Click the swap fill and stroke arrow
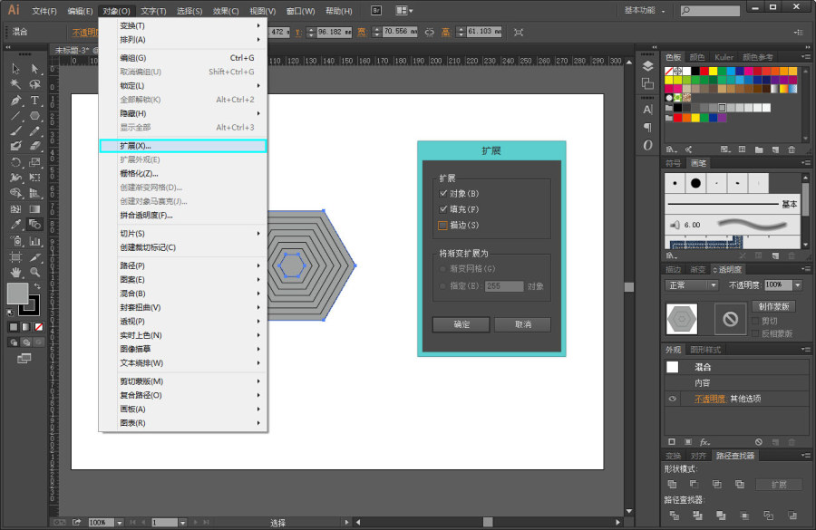 (37, 286)
